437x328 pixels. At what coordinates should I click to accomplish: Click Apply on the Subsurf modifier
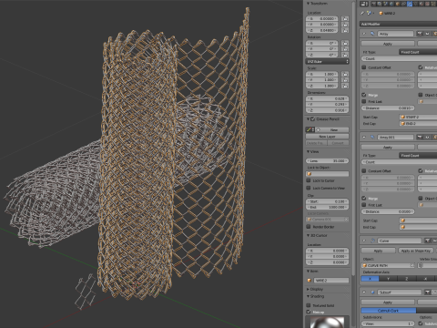(388, 302)
